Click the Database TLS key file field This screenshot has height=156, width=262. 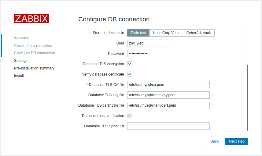click(x=168, y=95)
